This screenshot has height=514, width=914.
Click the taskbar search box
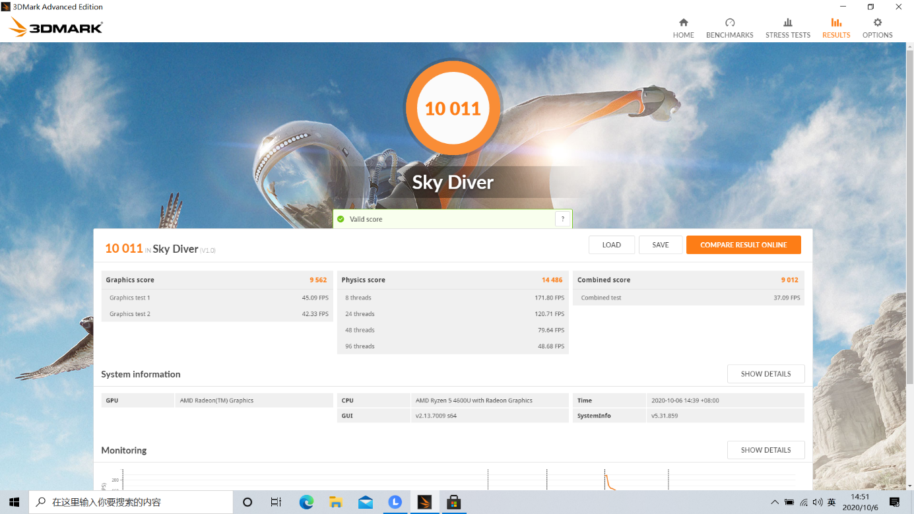(131, 502)
